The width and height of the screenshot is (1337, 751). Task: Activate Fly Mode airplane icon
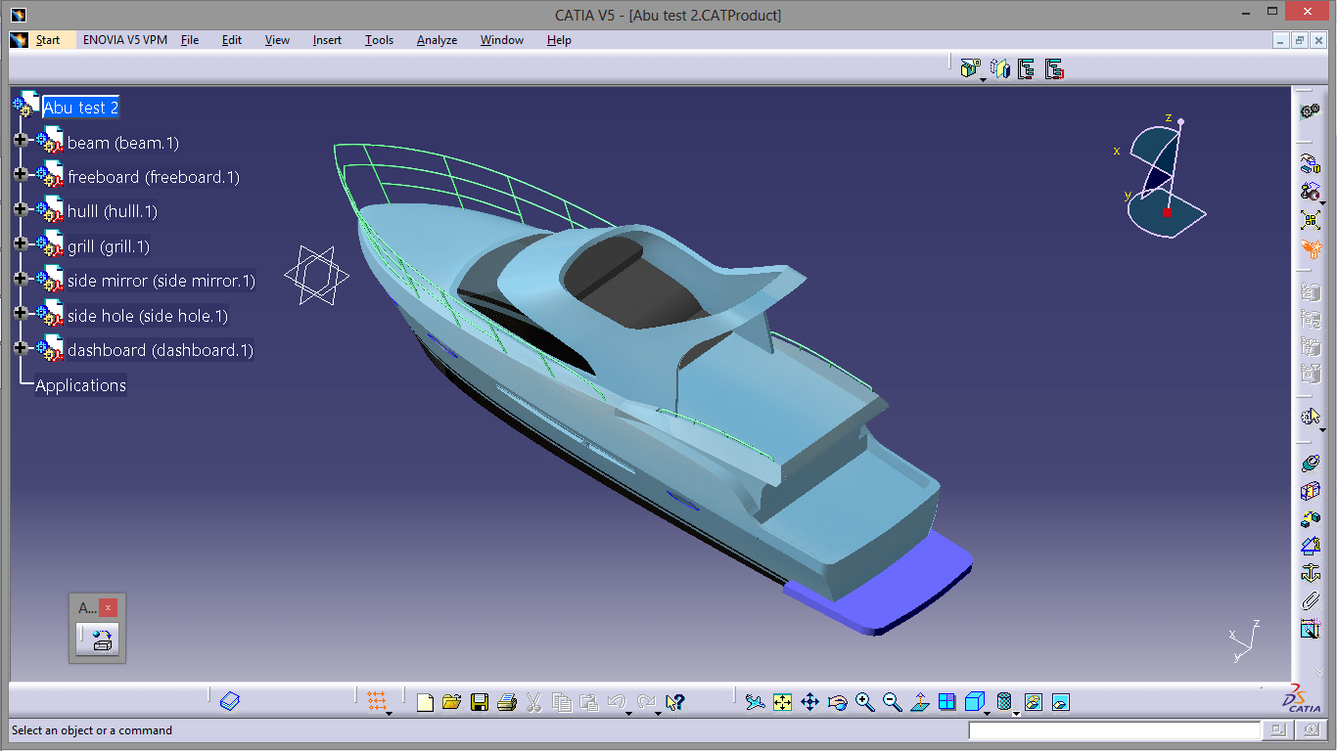click(755, 701)
